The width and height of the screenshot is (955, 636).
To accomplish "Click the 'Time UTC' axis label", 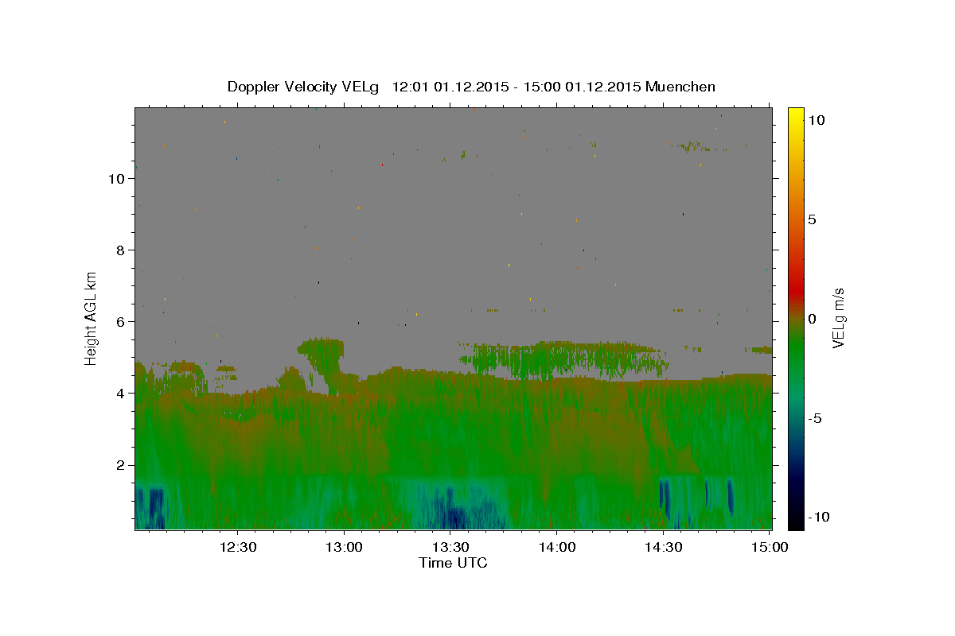I will click(453, 563).
